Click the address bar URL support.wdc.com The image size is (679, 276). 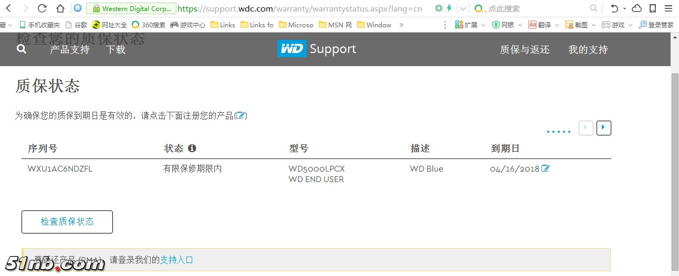point(300,9)
